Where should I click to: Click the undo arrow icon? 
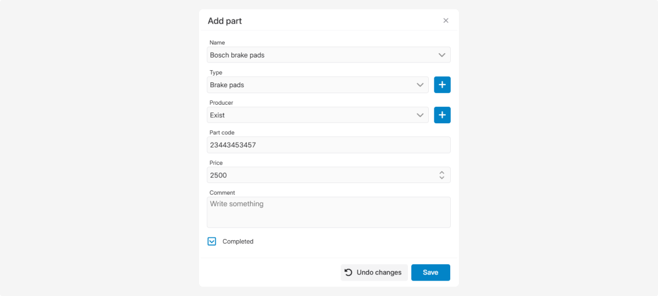pyautogui.click(x=348, y=272)
